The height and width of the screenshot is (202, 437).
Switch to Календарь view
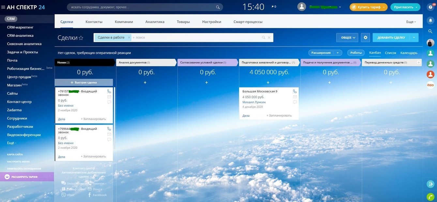tap(409, 53)
